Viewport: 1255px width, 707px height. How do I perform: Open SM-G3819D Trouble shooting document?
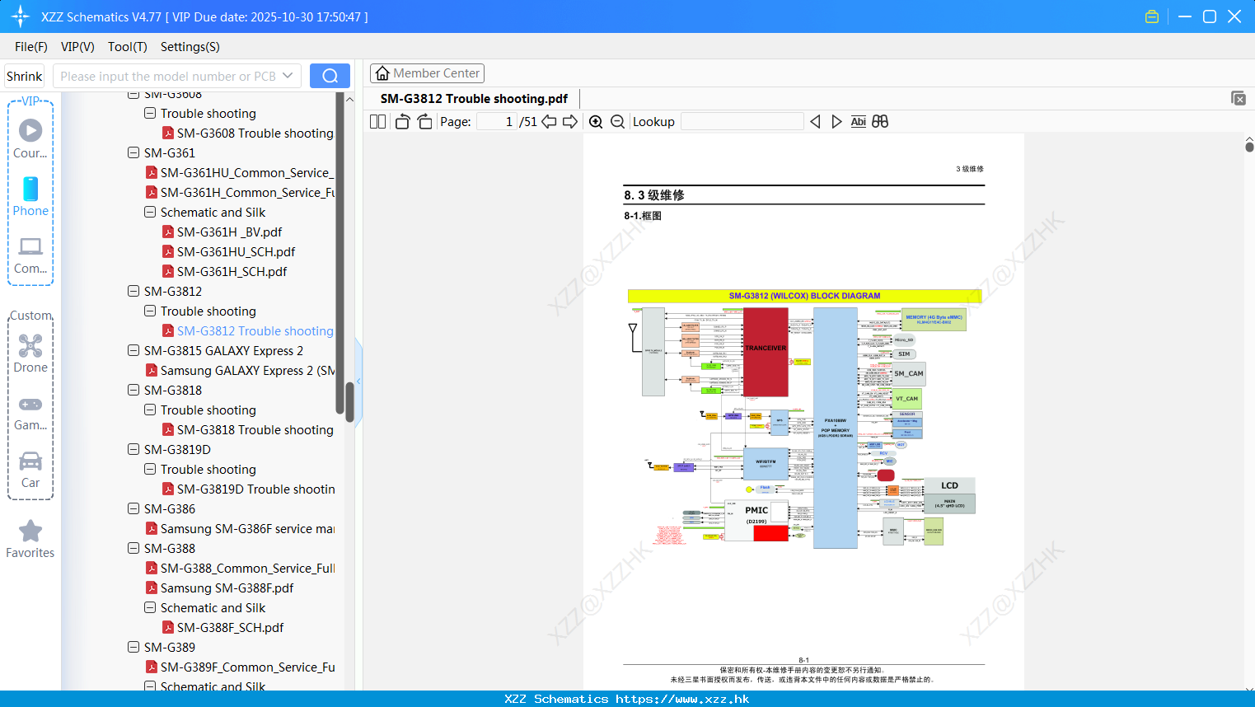[256, 489]
